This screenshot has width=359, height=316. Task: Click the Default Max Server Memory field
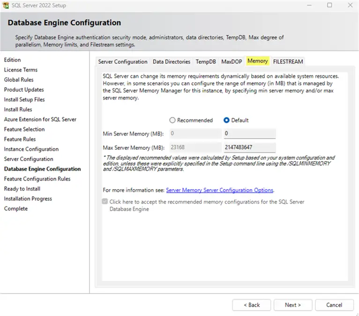pos(249,147)
